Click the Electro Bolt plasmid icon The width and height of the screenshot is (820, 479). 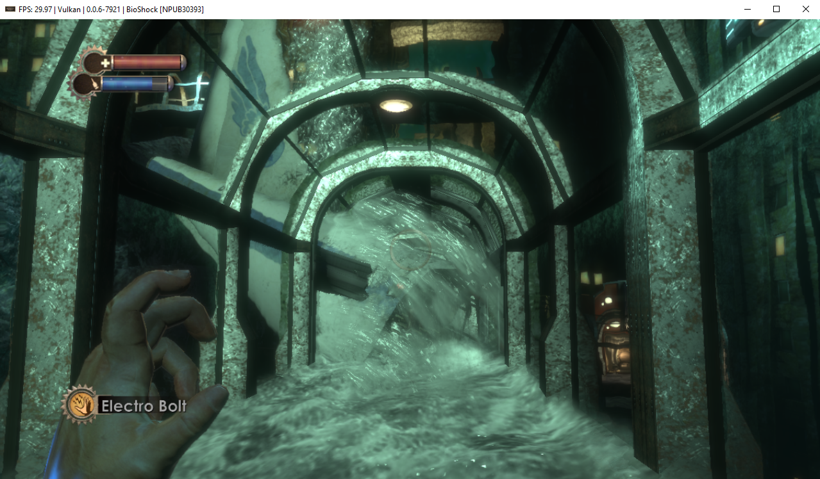click(x=80, y=404)
